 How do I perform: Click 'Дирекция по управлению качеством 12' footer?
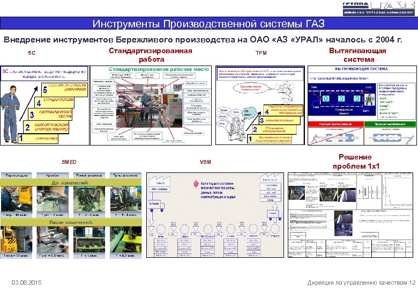click(362, 282)
